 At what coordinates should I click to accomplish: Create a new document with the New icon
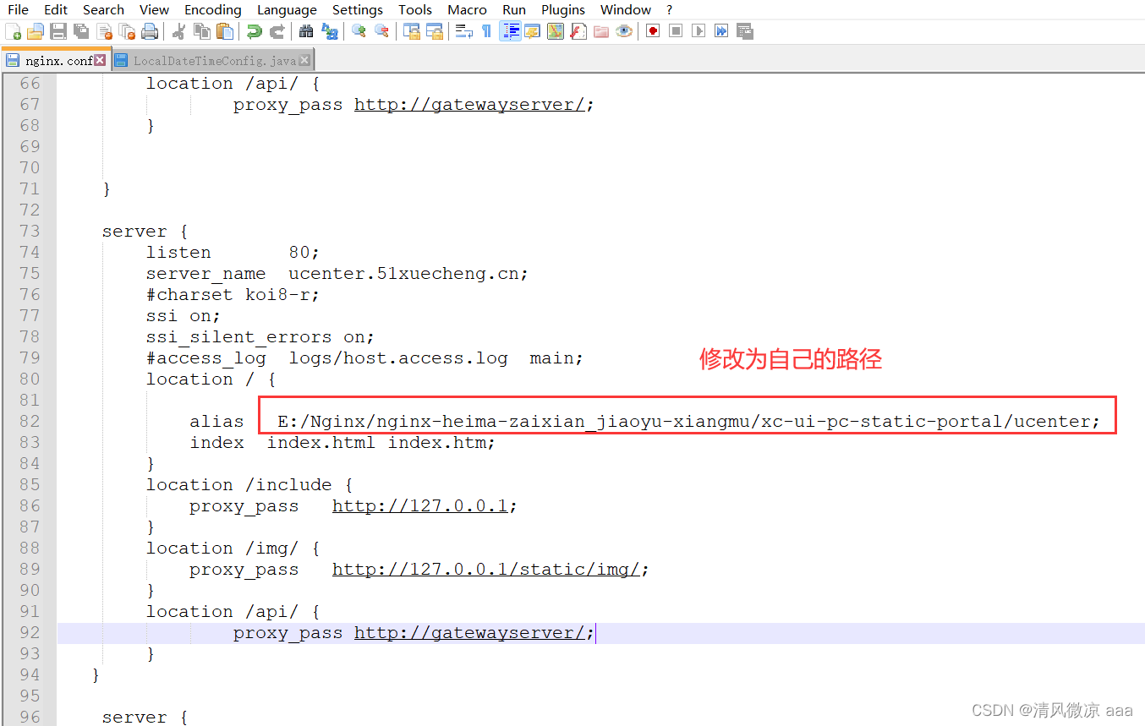[x=14, y=32]
